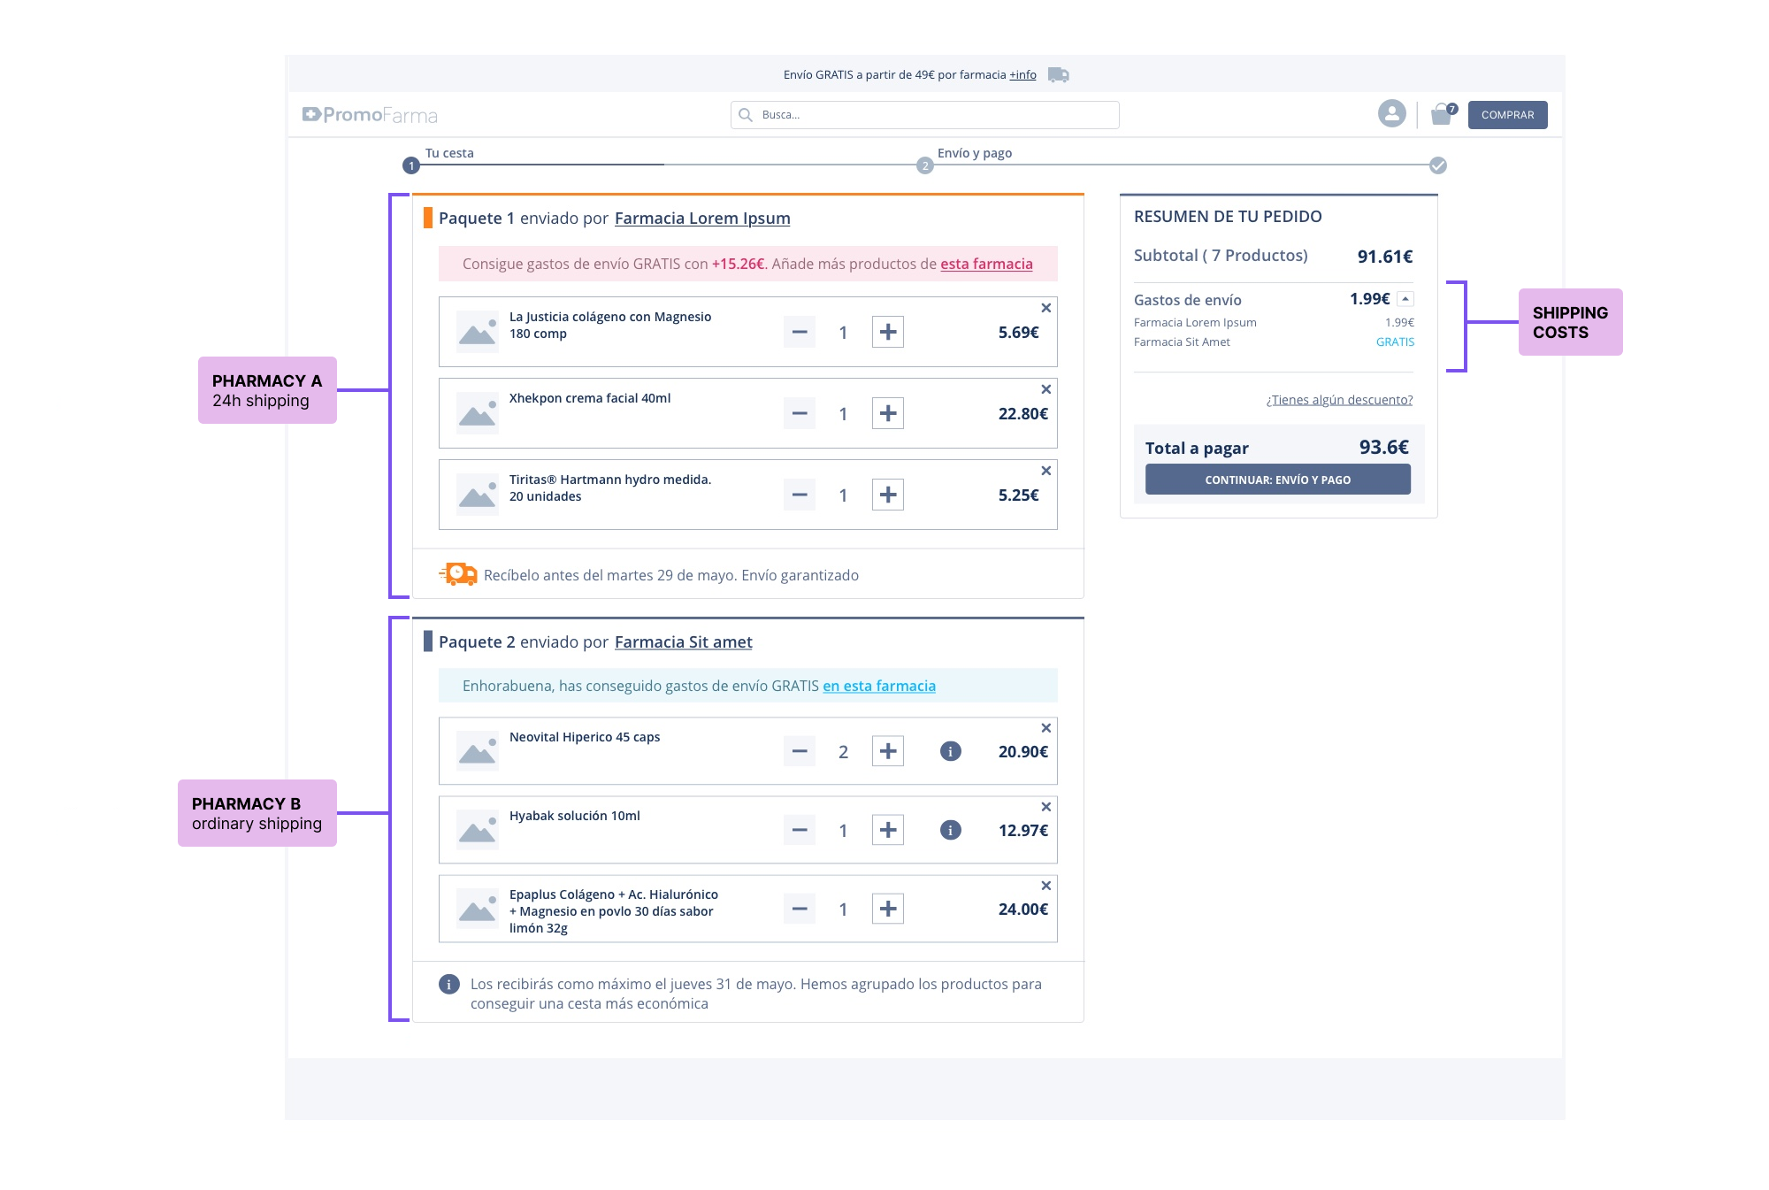Click Xhekpon crema facial product thumbnail
1769x1190 pixels.
coord(478,413)
